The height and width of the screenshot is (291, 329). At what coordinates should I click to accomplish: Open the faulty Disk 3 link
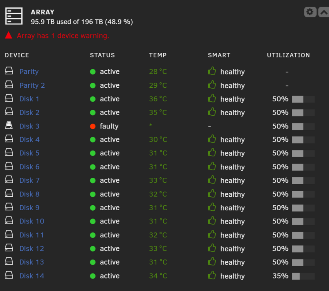coord(29,126)
